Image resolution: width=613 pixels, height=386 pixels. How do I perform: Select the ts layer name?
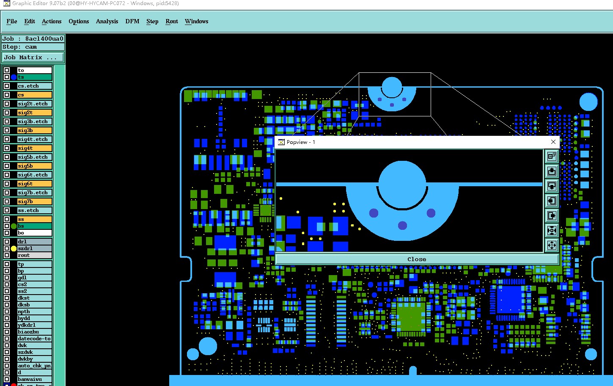click(x=35, y=77)
